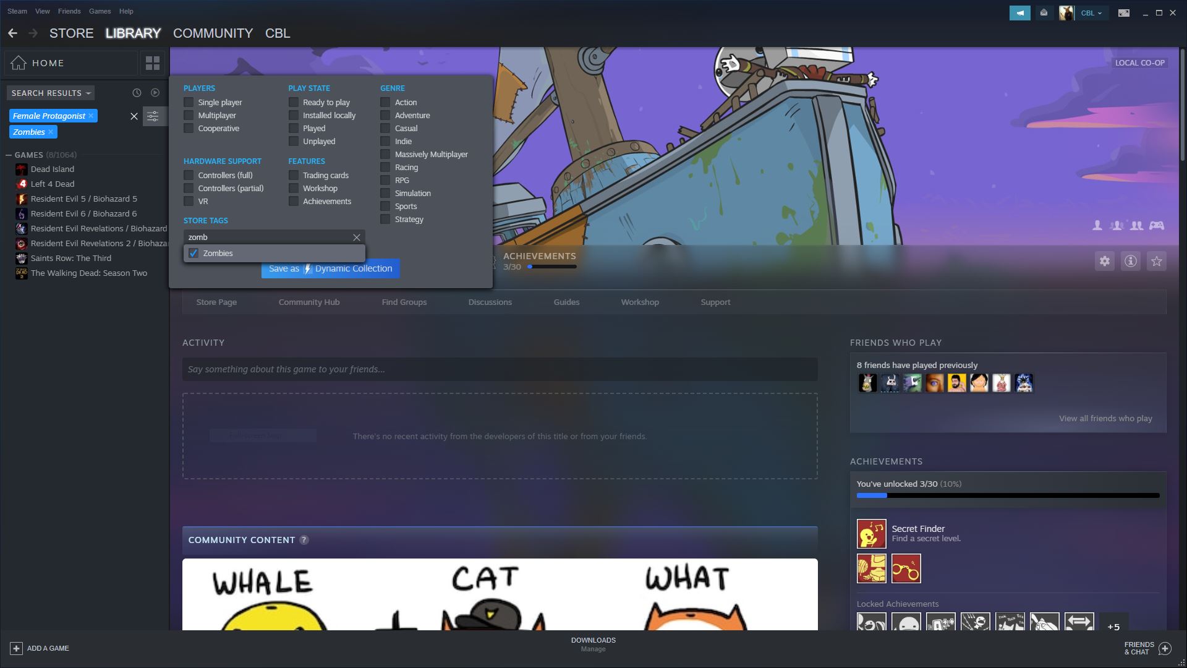This screenshot has width=1187, height=668.
Task: Collapse the Games list section
Action: click(x=9, y=155)
